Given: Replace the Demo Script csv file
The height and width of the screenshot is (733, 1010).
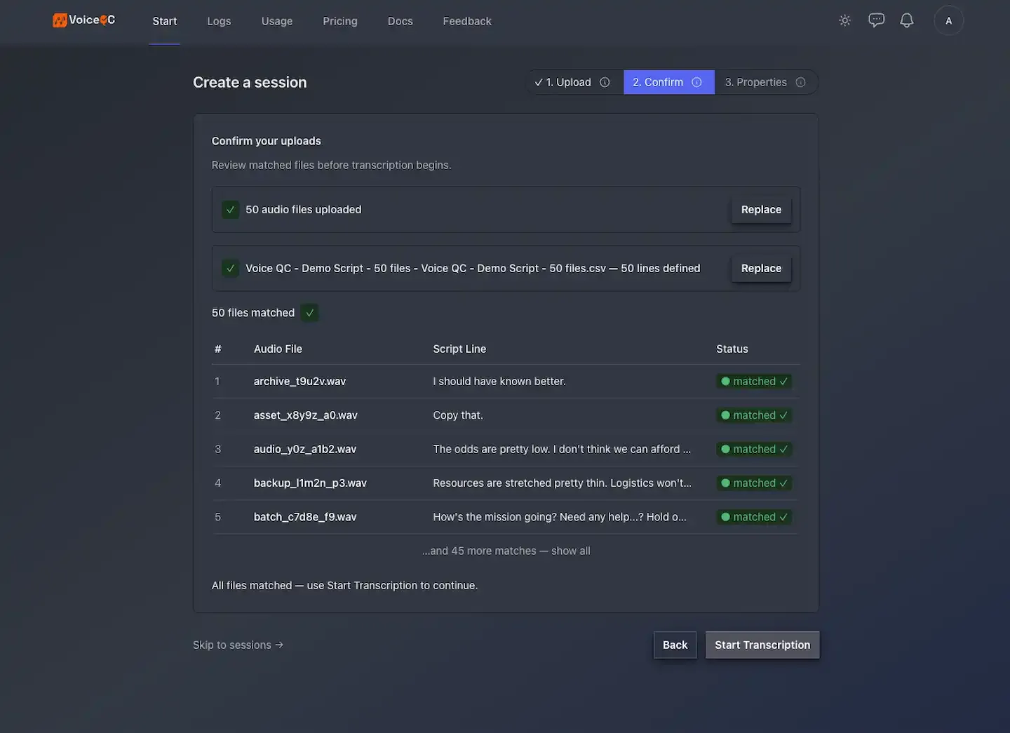Looking at the screenshot, I should pyautogui.click(x=761, y=268).
